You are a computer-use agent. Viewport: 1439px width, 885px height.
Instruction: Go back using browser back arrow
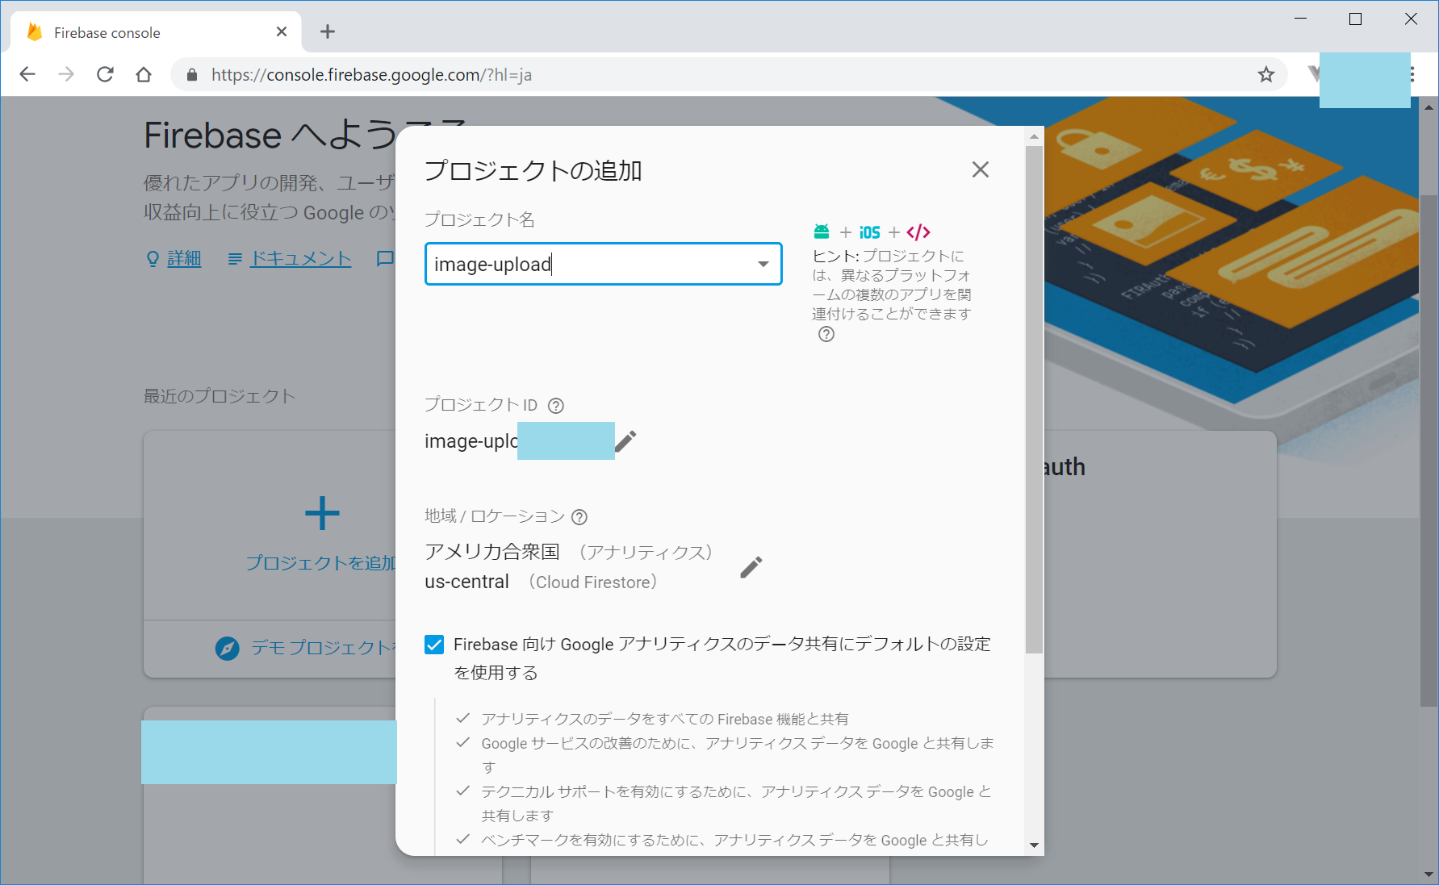27,75
